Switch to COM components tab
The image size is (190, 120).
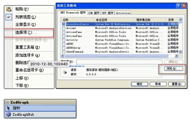point(94,13)
